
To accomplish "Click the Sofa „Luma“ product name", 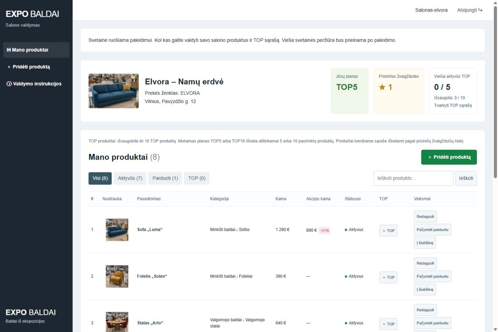I will [x=150, y=230].
